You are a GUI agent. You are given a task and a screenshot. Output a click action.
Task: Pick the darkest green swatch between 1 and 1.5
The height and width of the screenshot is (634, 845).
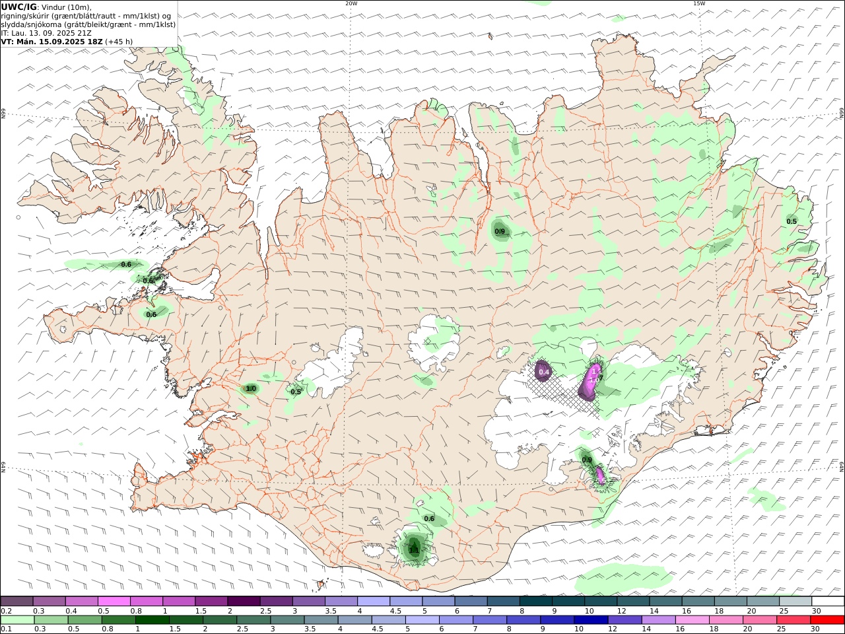pyautogui.click(x=153, y=619)
